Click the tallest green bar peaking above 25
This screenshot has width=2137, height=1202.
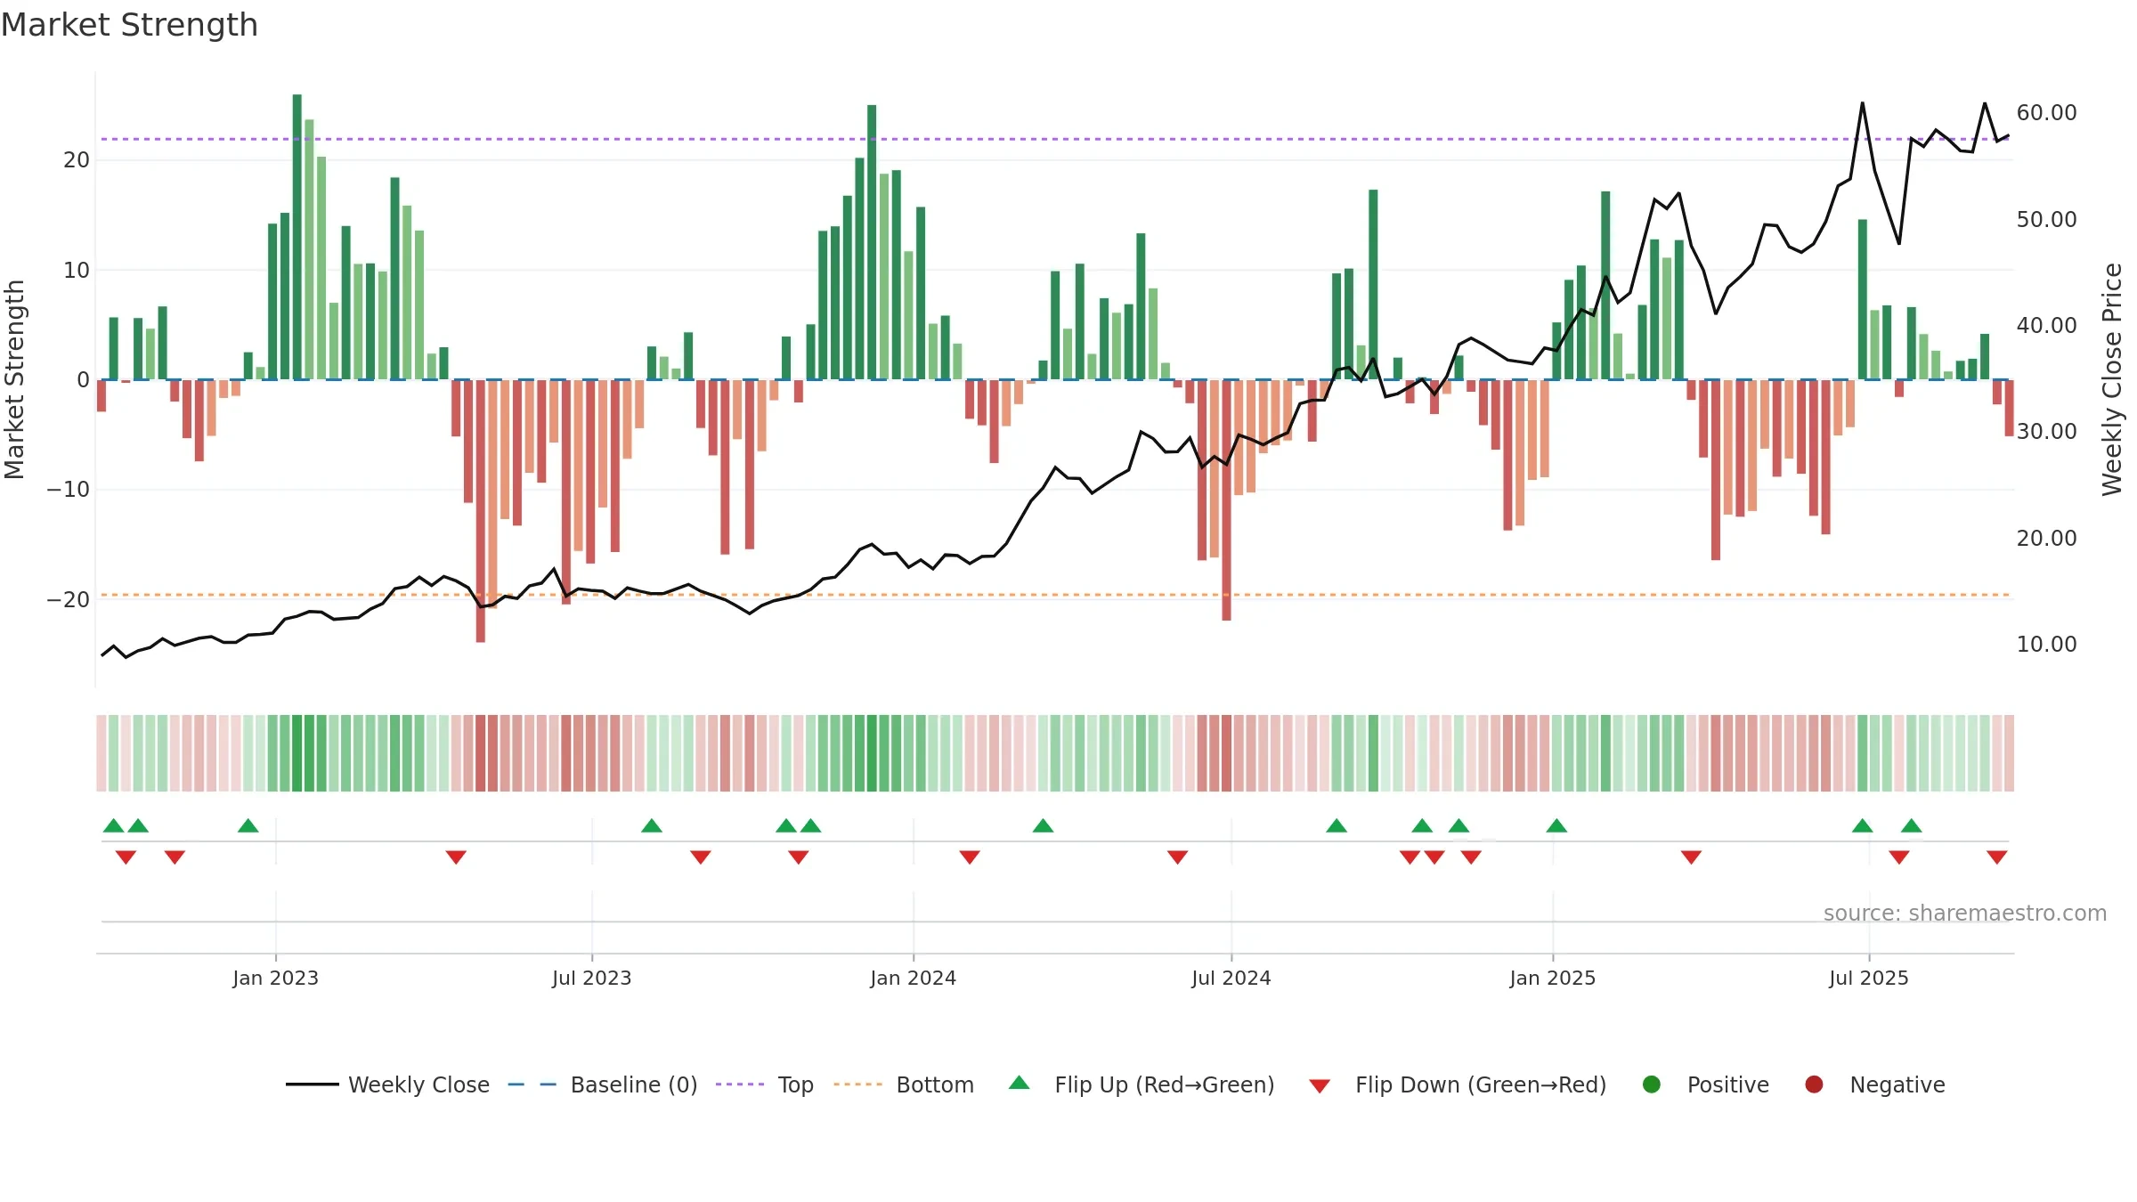(297, 237)
